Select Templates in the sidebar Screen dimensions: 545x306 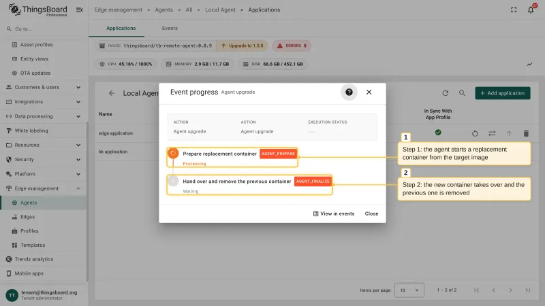point(44,245)
